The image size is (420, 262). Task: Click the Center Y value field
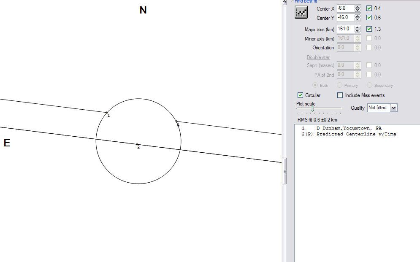coord(346,18)
